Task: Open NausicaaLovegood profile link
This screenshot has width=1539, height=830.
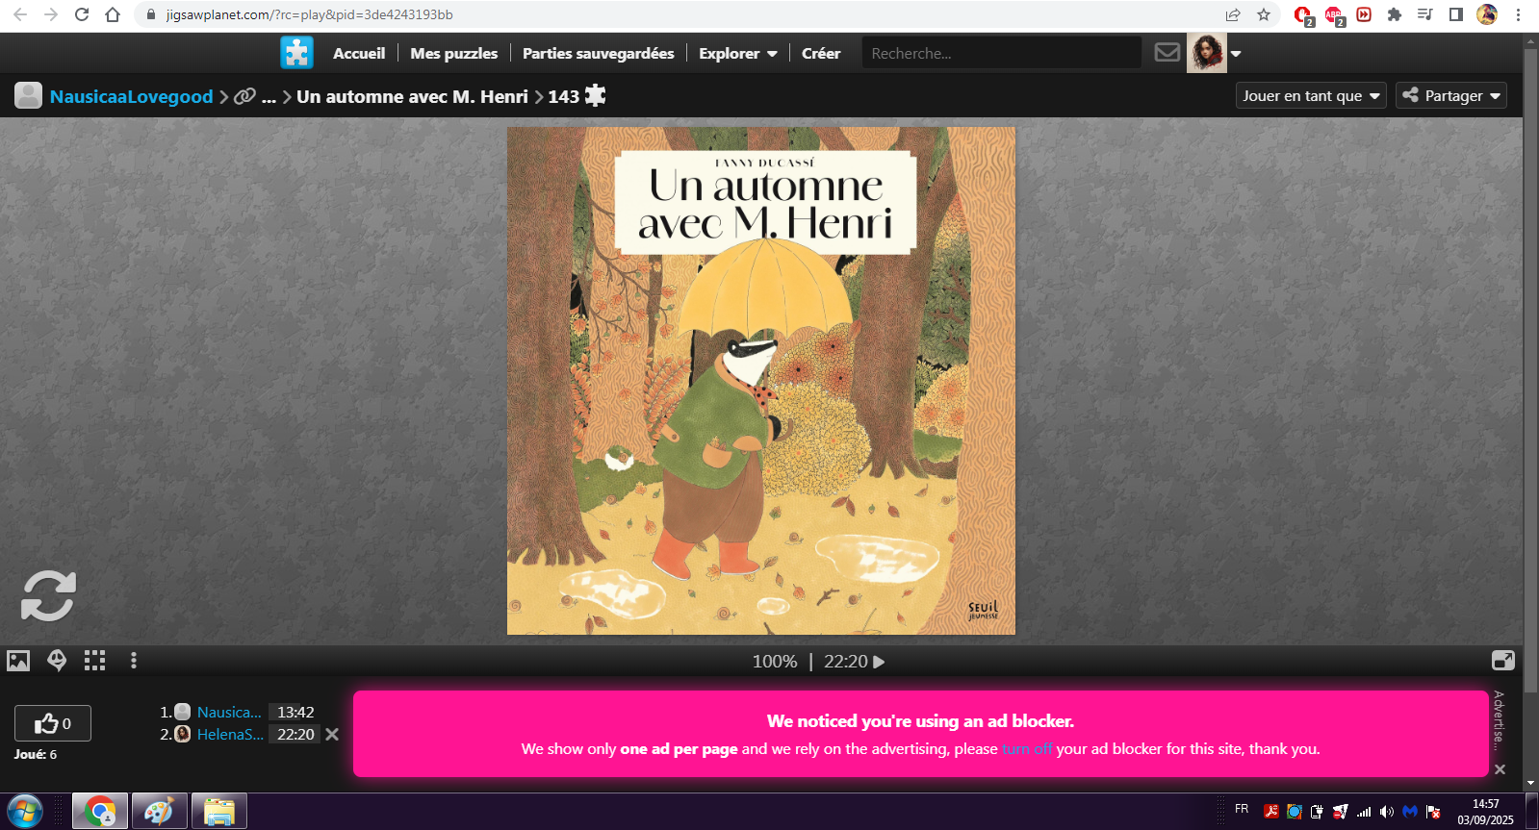Action: (131, 97)
